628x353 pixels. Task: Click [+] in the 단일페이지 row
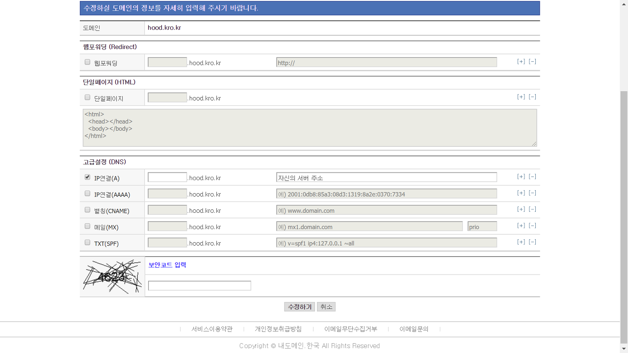pos(521,97)
